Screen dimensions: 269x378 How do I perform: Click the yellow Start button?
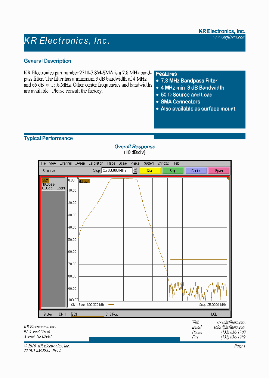click(150, 171)
